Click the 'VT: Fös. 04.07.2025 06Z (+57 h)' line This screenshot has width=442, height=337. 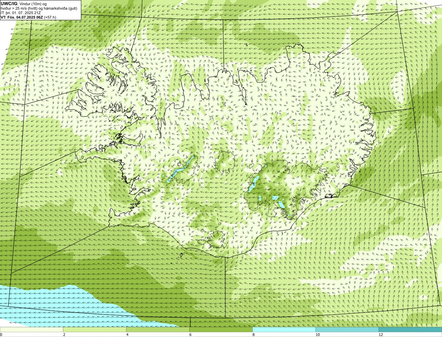(x=29, y=17)
